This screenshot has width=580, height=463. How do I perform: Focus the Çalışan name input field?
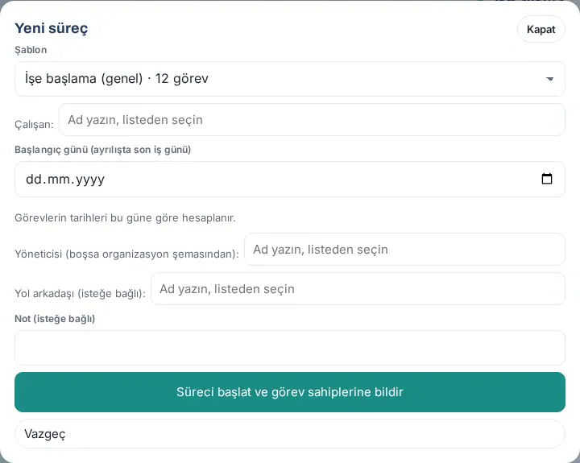point(312,120)
